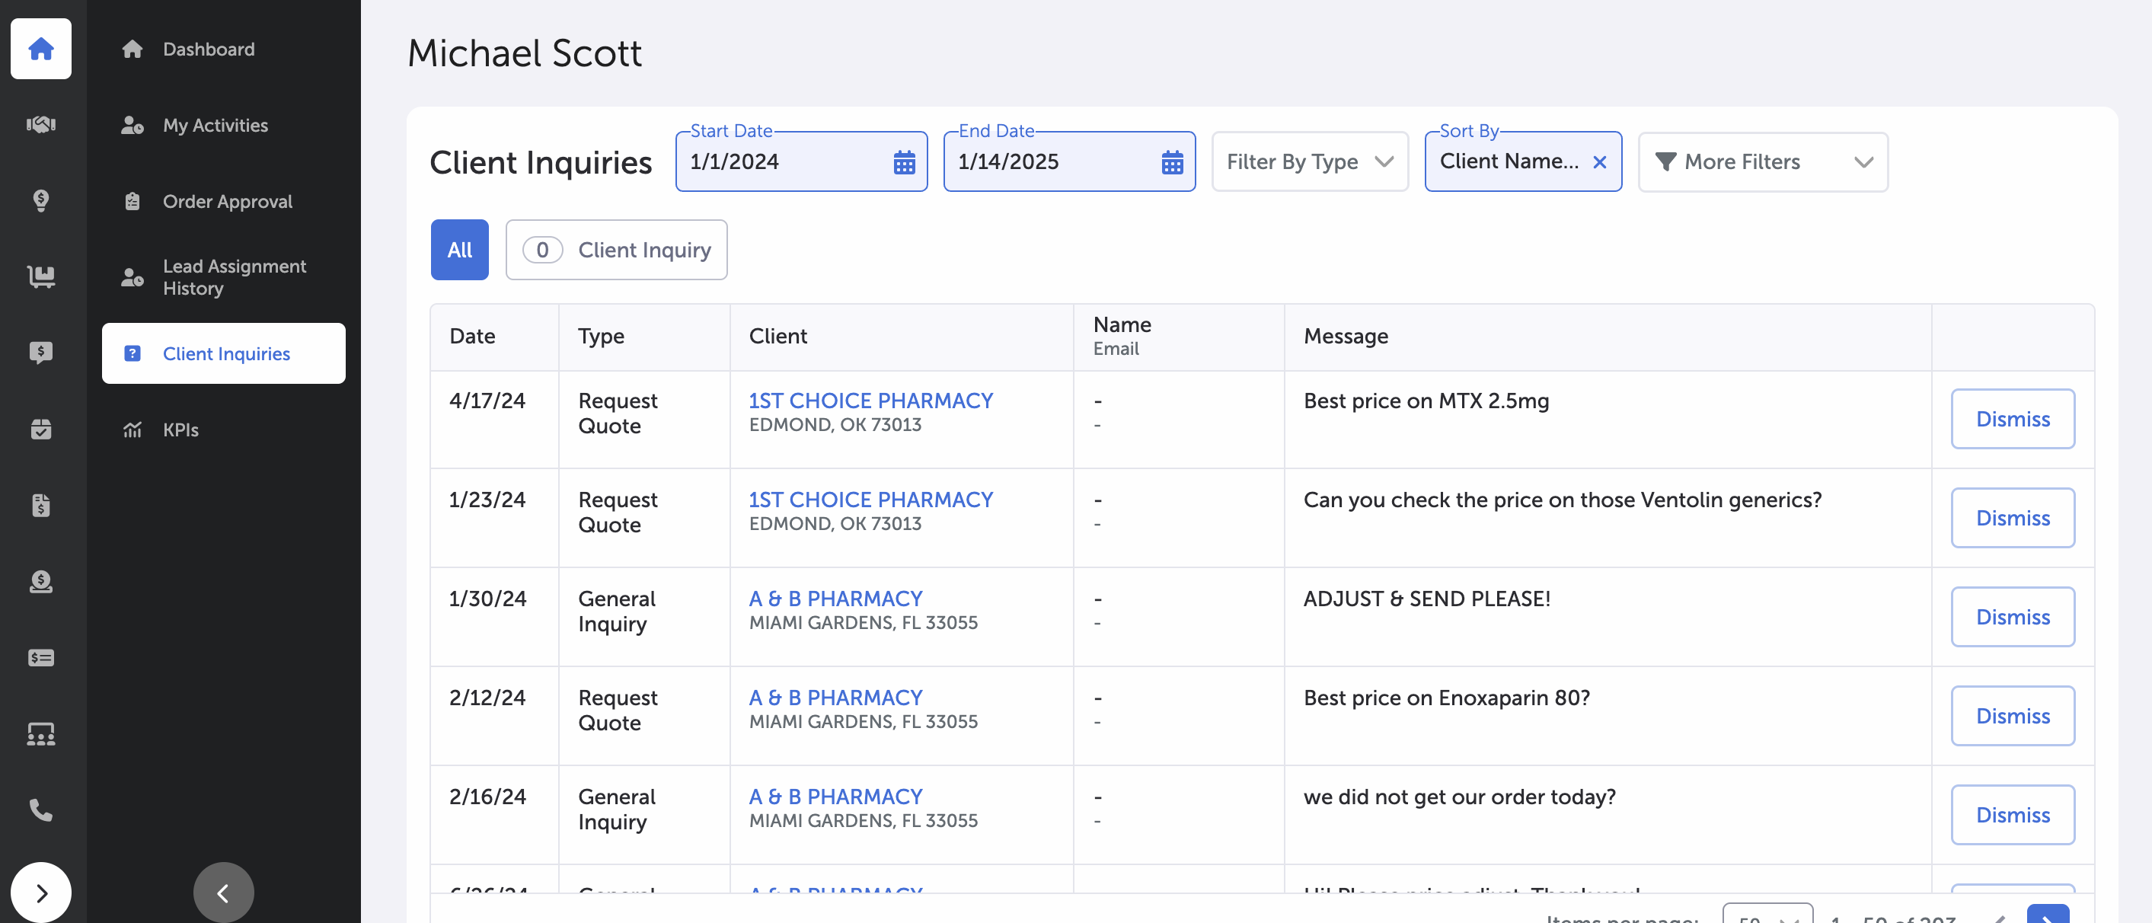Image resolution: width=2152 pixels, height=923 pixels.
Task: Dismiss the Enoxaparin 80 inquiry
Action: tap(2013, 716)
